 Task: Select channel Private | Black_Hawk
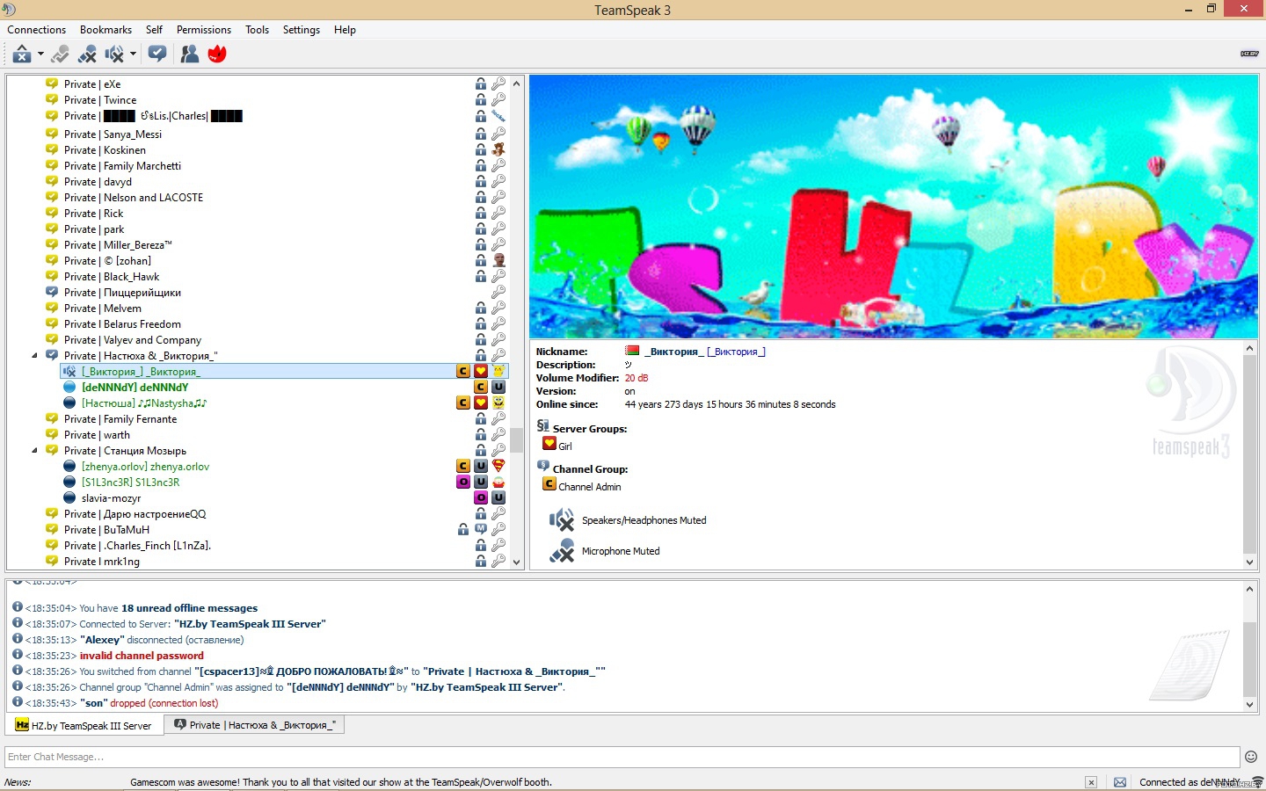[x=112, y=277]
